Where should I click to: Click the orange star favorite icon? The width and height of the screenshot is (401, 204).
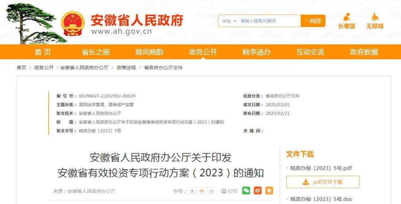(x=269, y=190)
